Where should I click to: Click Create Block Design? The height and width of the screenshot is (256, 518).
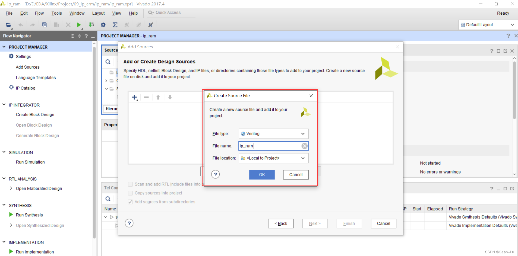35,114
